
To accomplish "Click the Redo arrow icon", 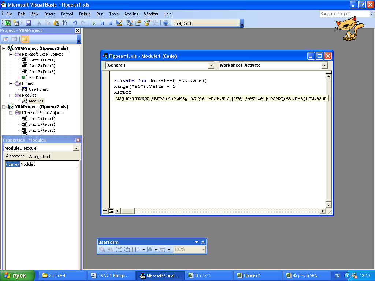I will 83,23.
